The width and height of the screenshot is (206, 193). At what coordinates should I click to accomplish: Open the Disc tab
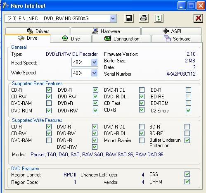tap(71, 39)
